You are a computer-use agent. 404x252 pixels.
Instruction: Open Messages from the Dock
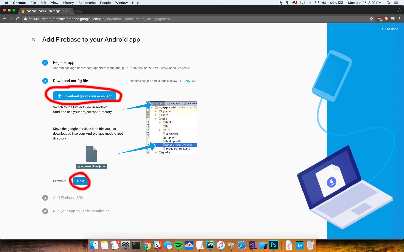168,245
